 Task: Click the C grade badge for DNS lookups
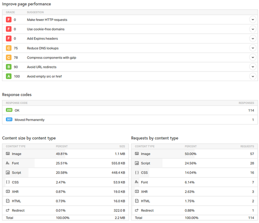(x=9, y=48)
